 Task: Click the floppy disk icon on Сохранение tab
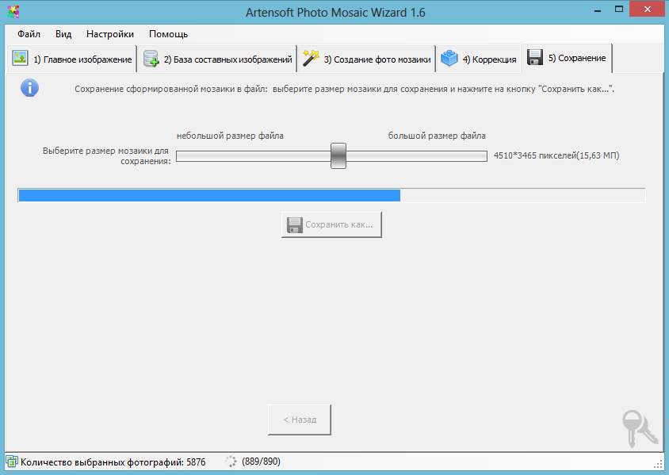click(535, 57)
